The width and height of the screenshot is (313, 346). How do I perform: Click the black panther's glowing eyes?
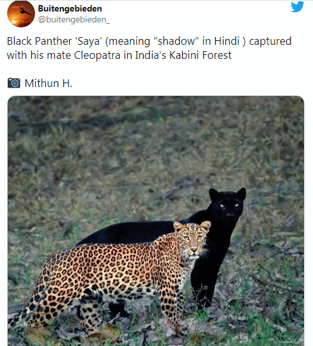tap(229, 205)
